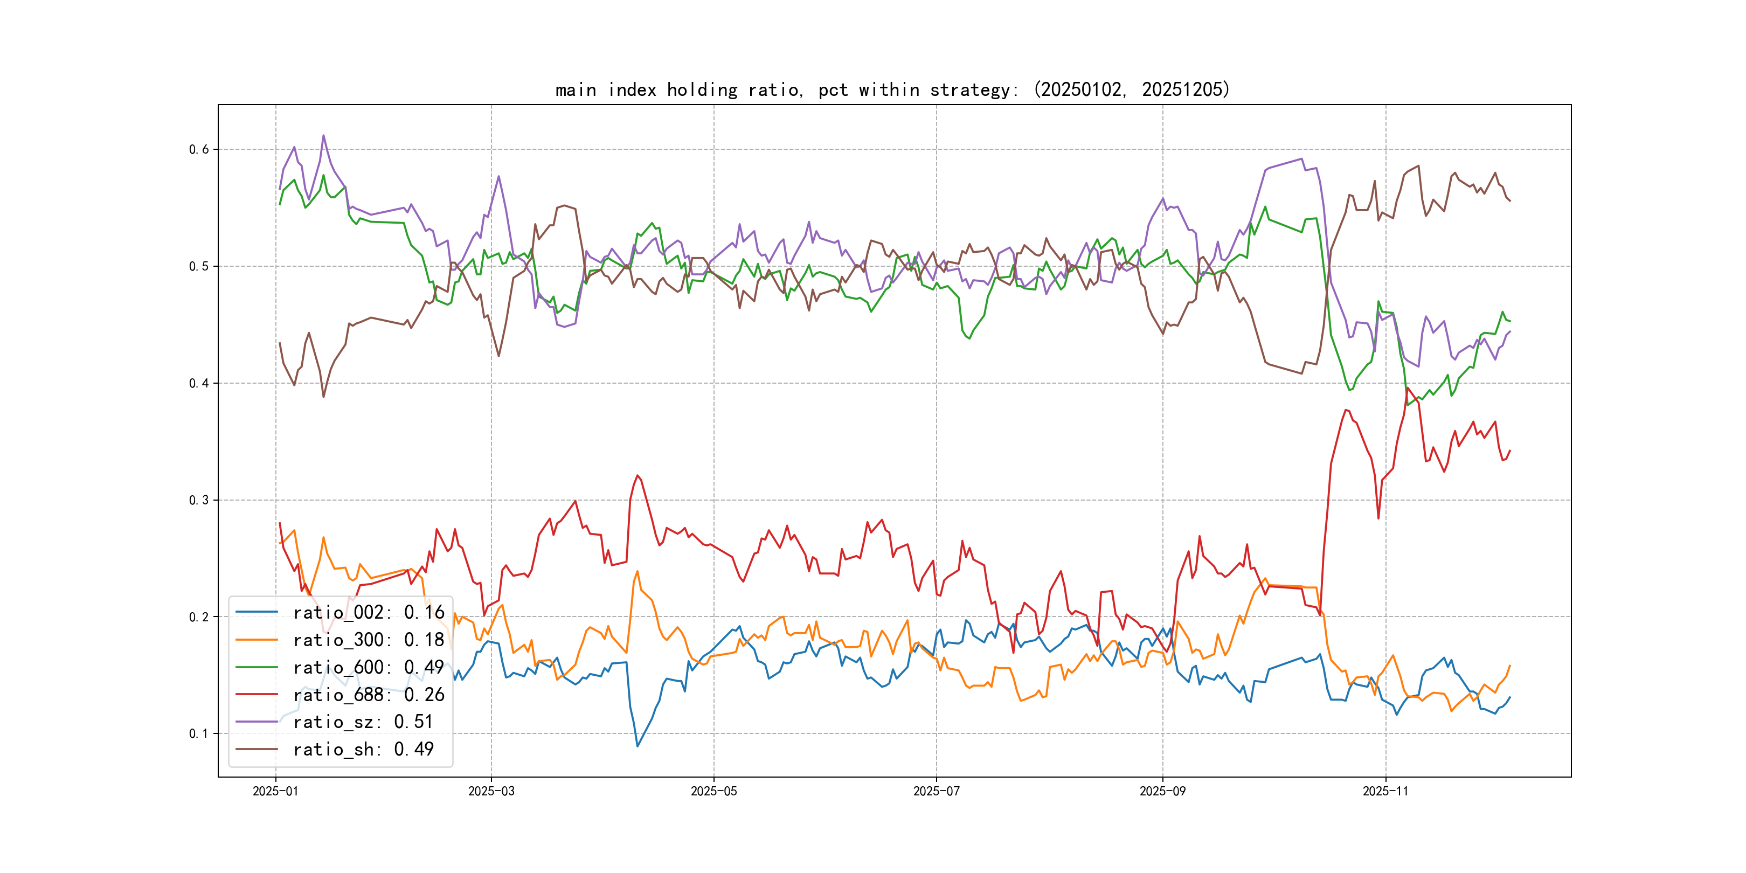The height and width of the screenshot is (873, 1746).
Task: Click the orange line swatch in legend
Action: coord(257,640)
